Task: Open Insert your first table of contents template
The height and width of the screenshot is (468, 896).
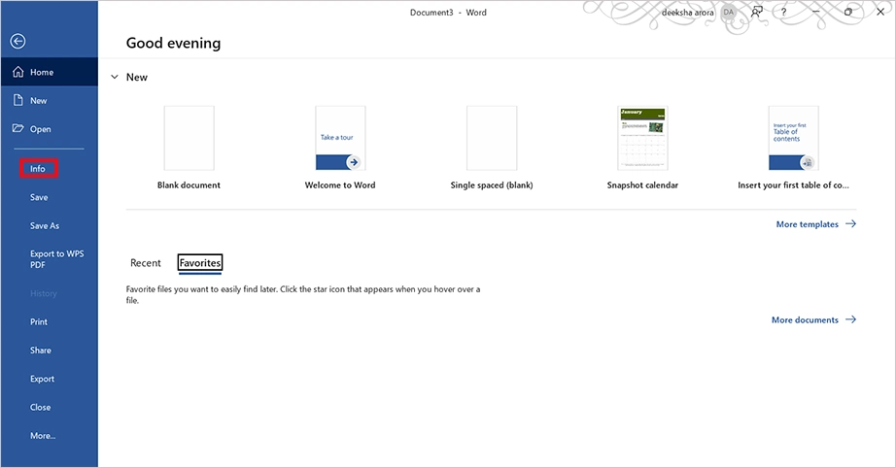Action: coord(793,138)
